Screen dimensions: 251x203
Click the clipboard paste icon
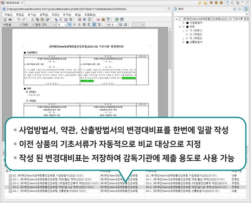tap(42, 20)
